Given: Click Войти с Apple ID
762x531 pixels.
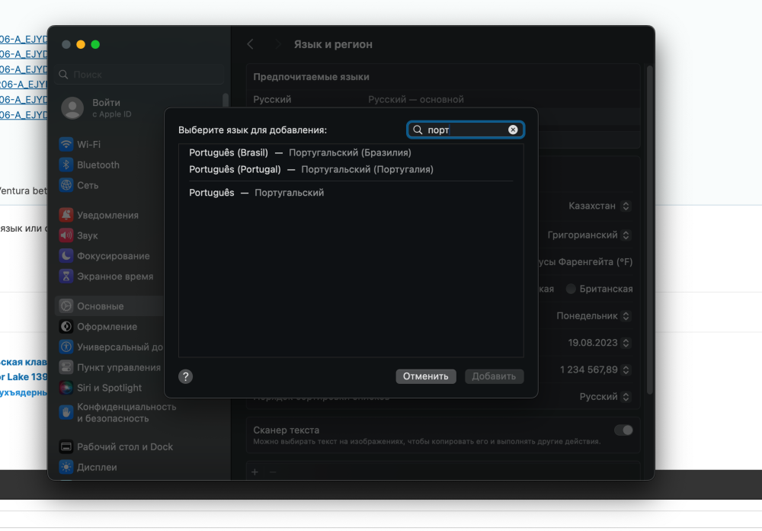Looking at the screenshot, I should [112, 108].
